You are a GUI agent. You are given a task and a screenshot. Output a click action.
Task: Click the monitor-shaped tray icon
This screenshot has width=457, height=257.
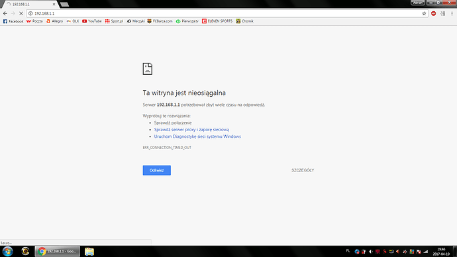(x=391, y=252)
